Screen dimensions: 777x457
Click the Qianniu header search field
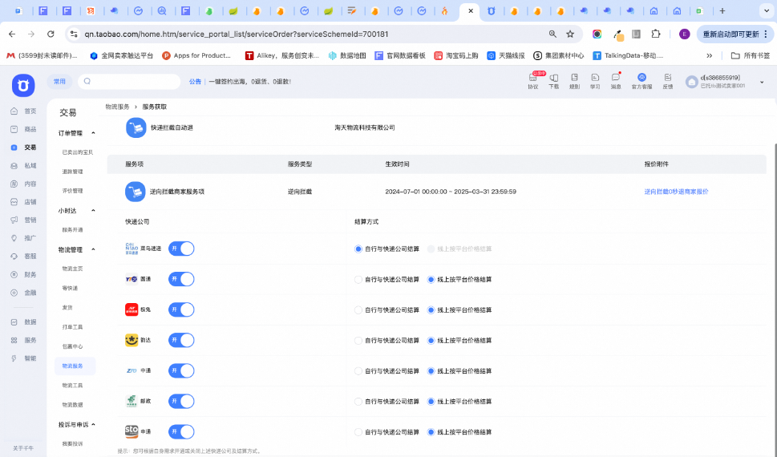[129, 81]
